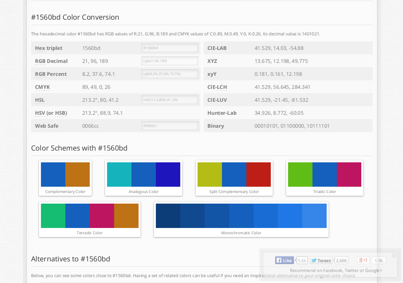The height and width of the screenshot is (283, 403).
Task: Open the Triadic Color caption
Action: pyautogui.click(x=325, y=192)
